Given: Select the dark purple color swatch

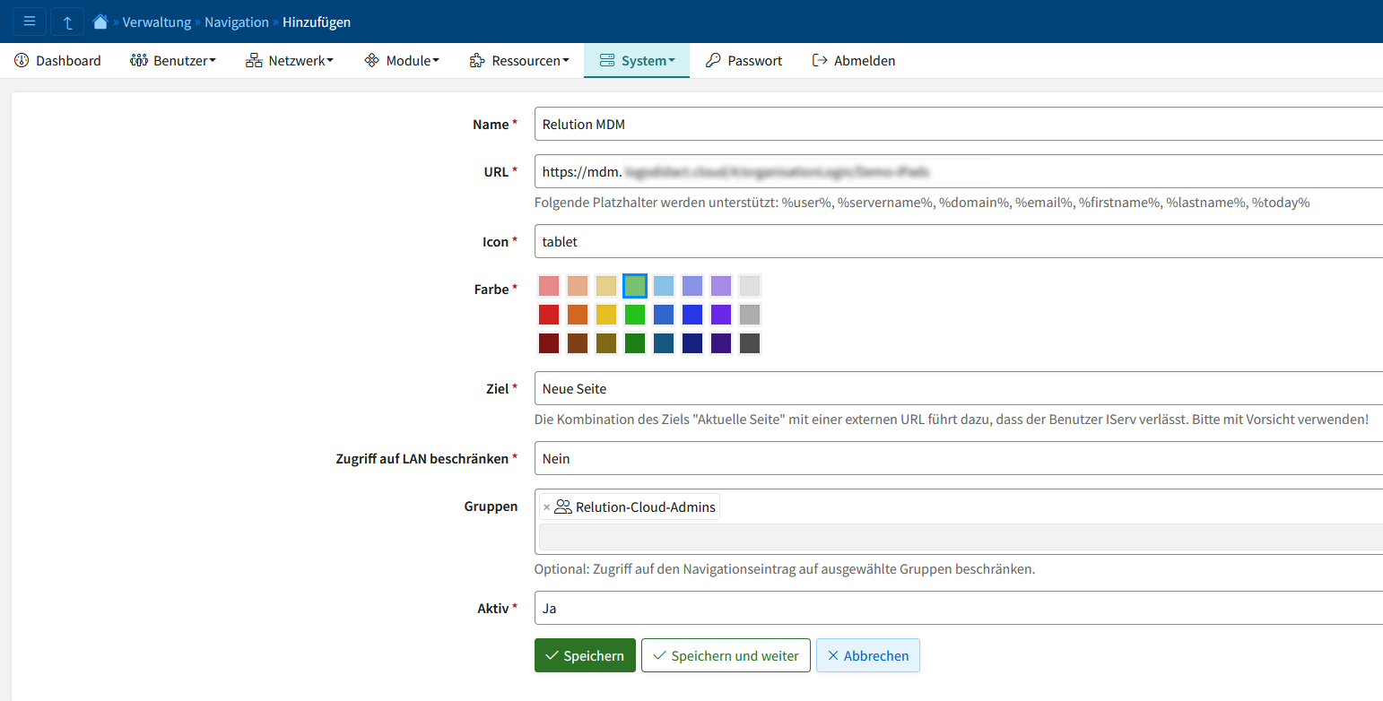Looking at the screenshot, I should (x=721, y=343).
